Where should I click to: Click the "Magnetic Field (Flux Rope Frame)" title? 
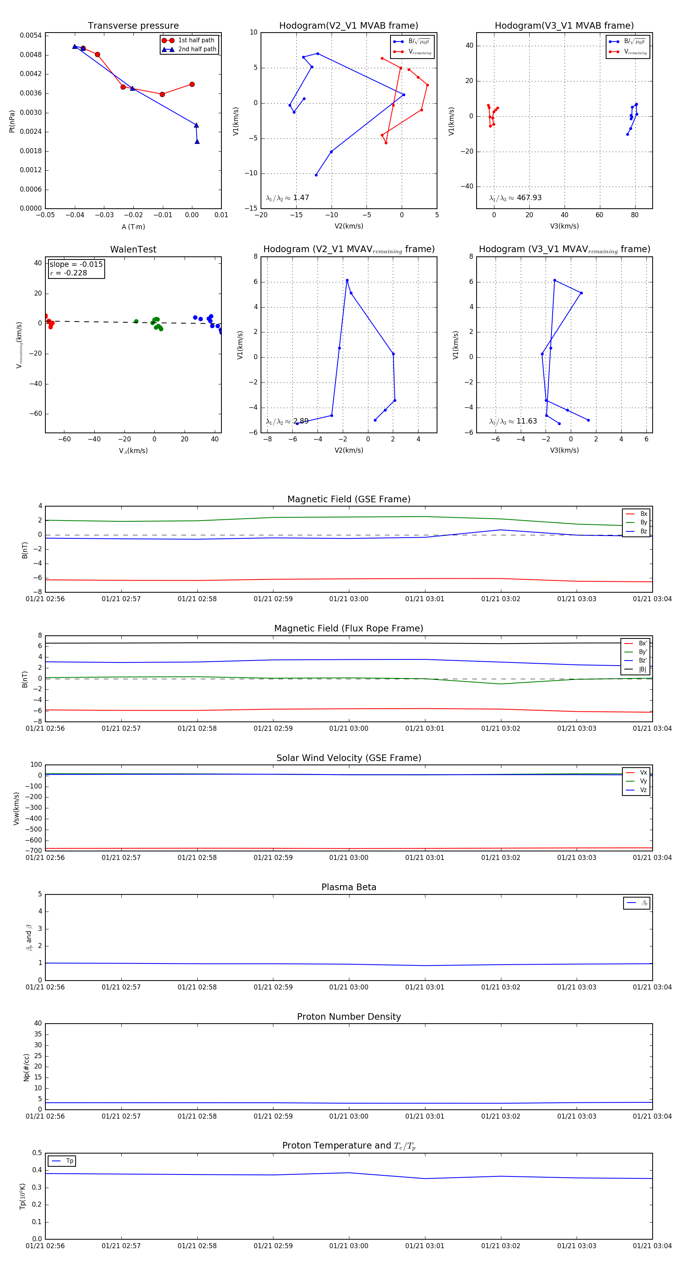(x=349, y=629)
